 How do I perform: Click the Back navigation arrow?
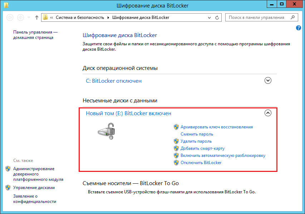10,17
